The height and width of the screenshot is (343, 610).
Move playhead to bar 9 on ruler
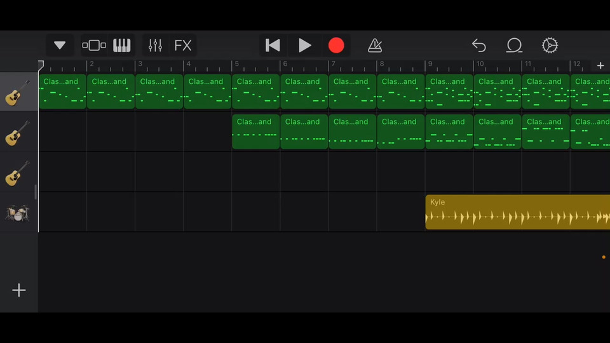(x=430, y=64)
